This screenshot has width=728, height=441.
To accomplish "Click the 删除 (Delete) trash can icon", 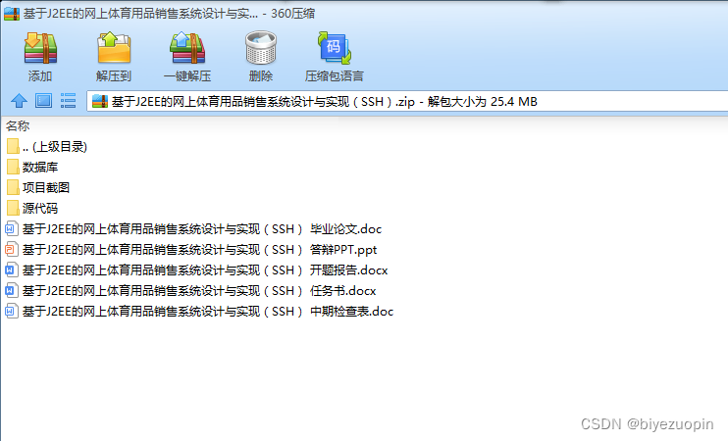I will tap(260, 47).
